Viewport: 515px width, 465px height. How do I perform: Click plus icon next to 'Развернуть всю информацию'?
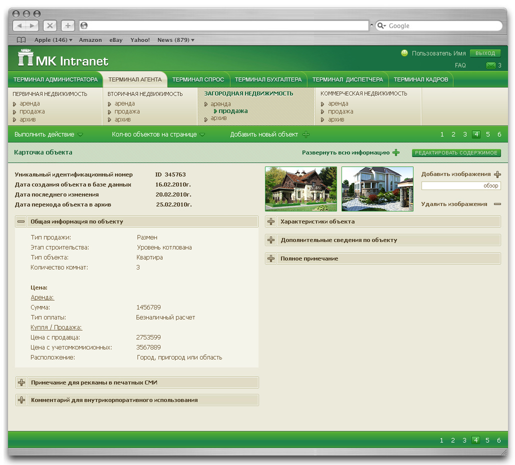(396, 153)
